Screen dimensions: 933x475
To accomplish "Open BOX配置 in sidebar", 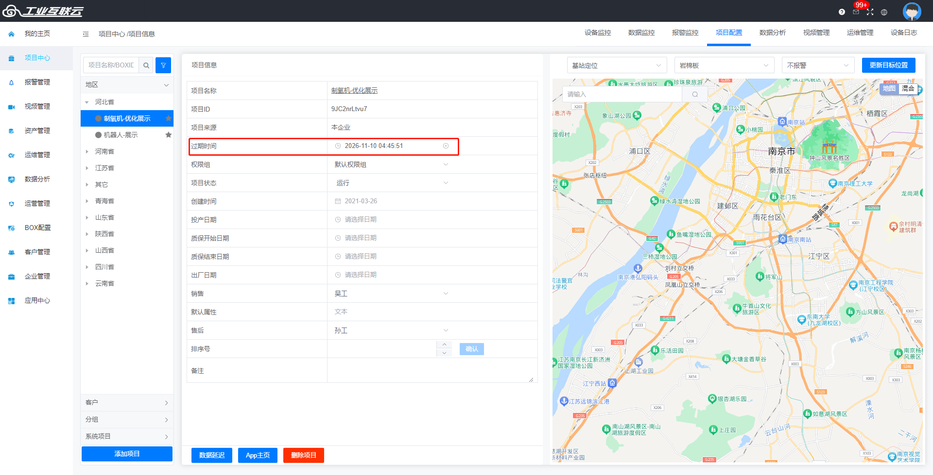I will click(x=37, y=228).
